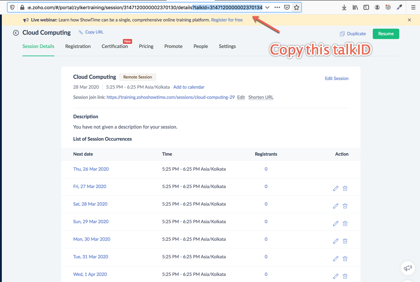
Task: Open the Sat, 28 Mar 2020 date link
Action: 90,204
